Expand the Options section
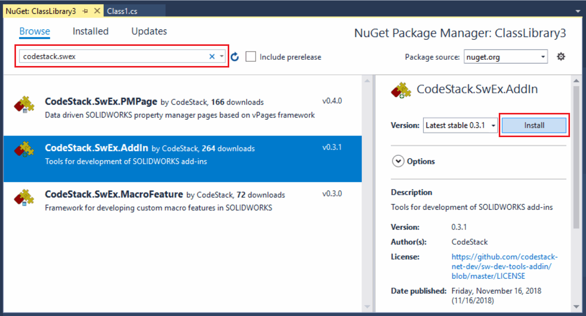 pos(398,161)
